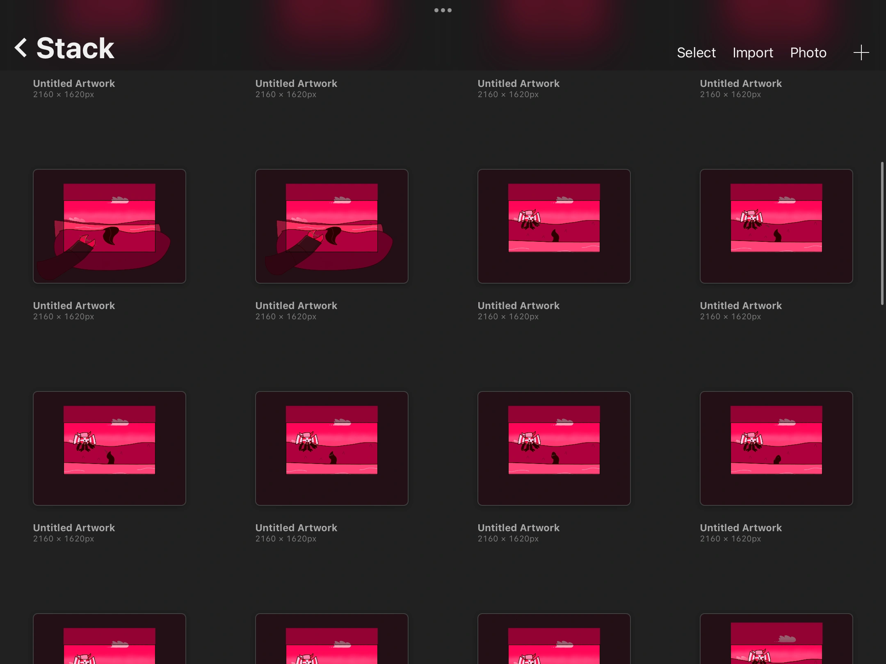Open the second thumbnail in the third row
886x664 pixels.
point(332,448)
